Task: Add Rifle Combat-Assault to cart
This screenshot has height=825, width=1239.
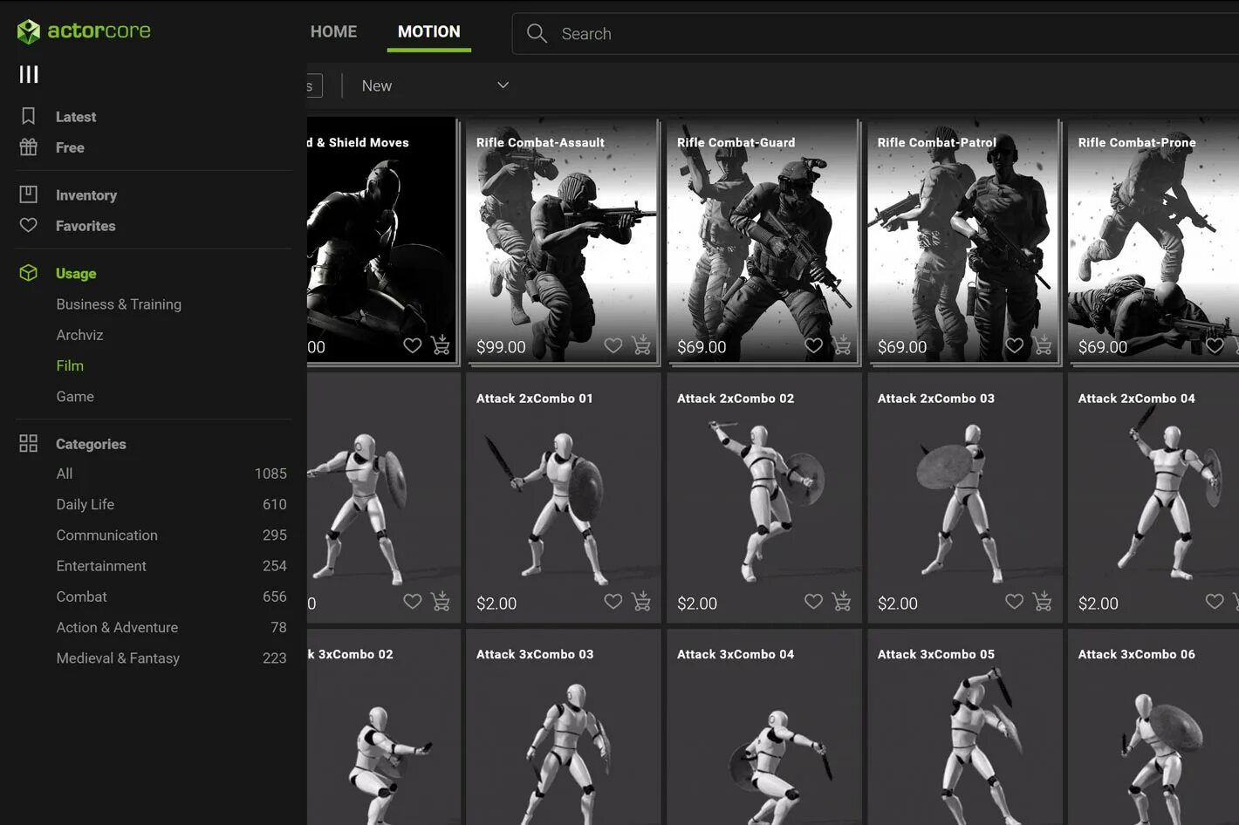Action: [x=641, y=345]
